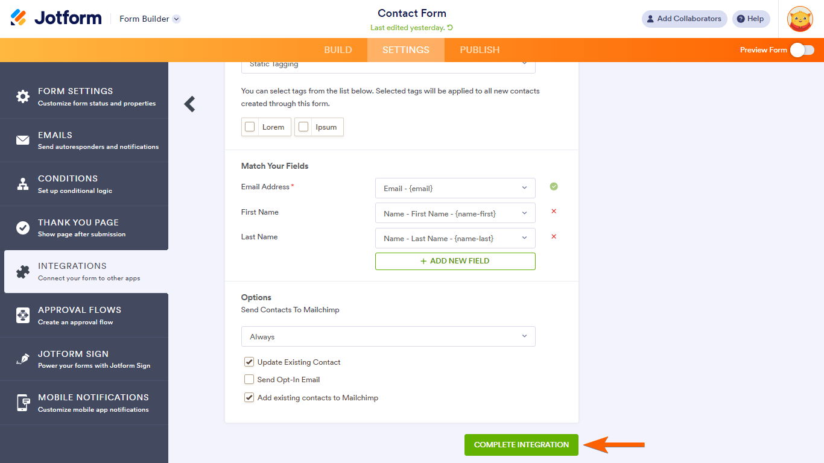824x463 pixels.
Task: Open the Always options dropdown
Action: [x=388, y=336]
